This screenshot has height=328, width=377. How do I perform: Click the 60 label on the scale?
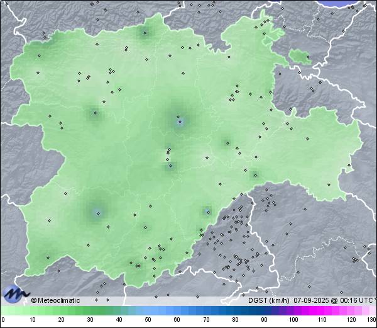(177, 320)
